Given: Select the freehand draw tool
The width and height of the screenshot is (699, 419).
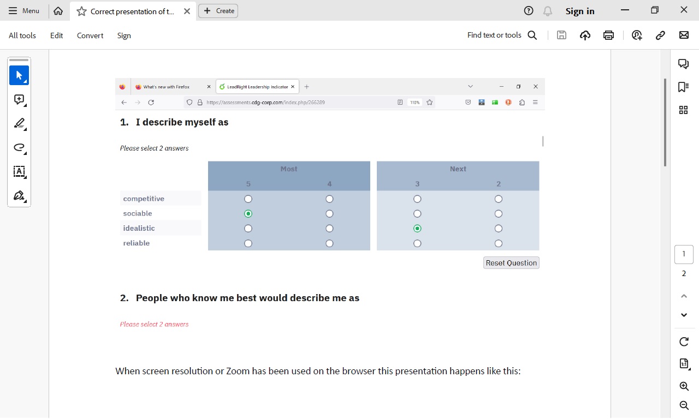Looking at the screenshot, I should [19, 147].
